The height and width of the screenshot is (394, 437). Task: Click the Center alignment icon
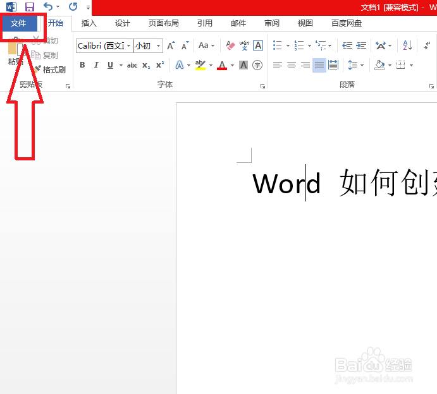pyautogui.click(x=292, y=66)
